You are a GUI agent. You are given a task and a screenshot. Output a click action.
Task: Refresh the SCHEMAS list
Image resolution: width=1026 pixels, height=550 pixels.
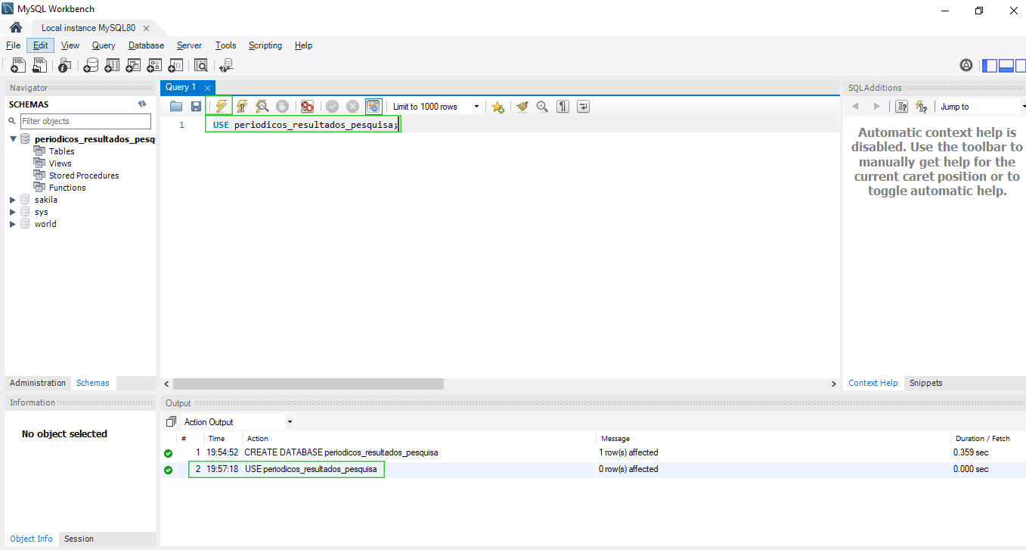tap(142, 104)
